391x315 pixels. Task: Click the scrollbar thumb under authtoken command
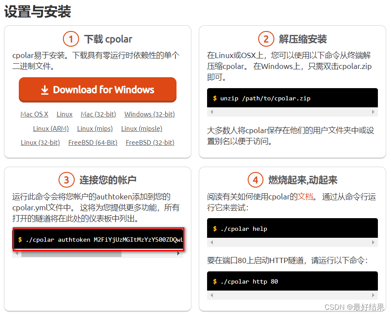71,254
